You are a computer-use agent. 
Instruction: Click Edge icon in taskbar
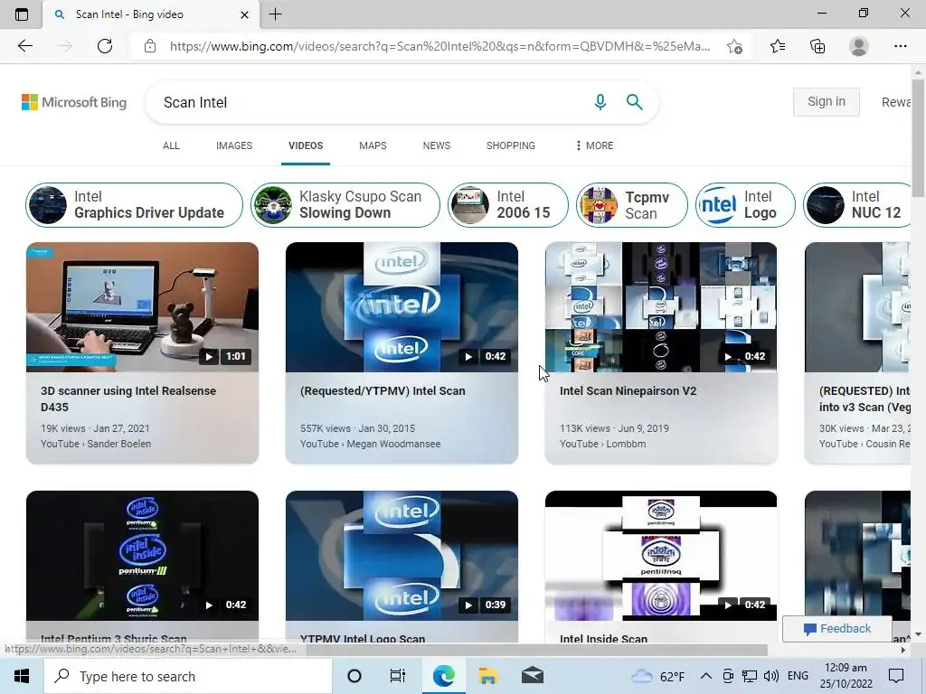[x=443, y=676]
